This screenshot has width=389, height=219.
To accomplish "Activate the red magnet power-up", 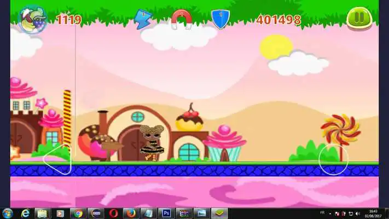I will click(181, 19).
